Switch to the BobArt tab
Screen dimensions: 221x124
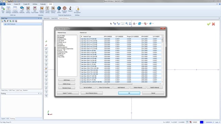tap(25, 90)
